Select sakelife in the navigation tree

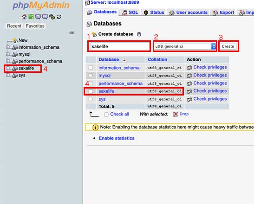pyautogui.click(x=26, y=68)
